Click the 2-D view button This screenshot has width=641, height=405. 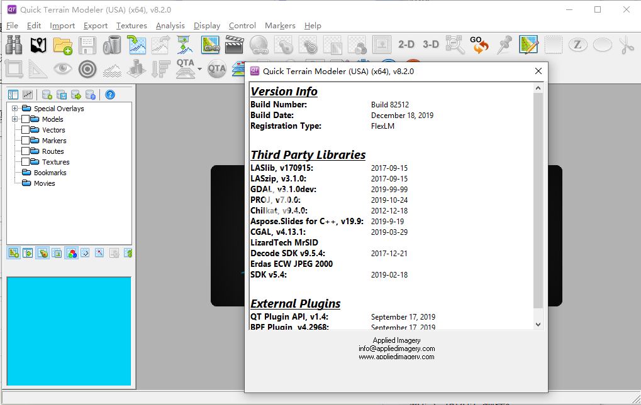pos(406,45)
